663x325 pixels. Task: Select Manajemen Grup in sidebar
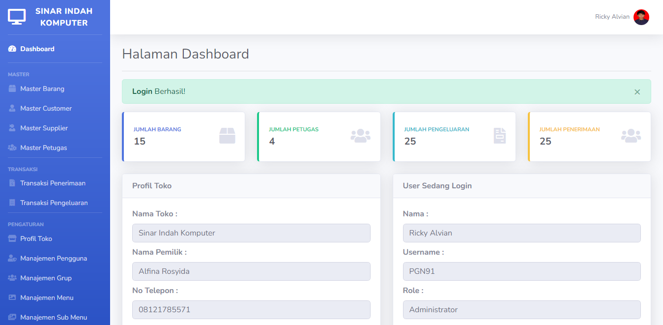point(46,278)
